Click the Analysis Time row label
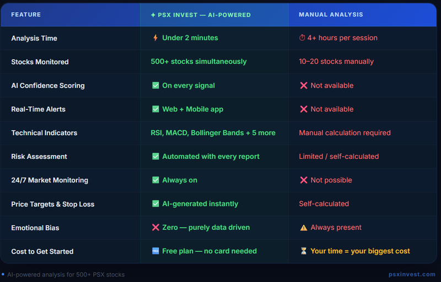The height and width of the screenshot is (282, 441). point(34,38)
